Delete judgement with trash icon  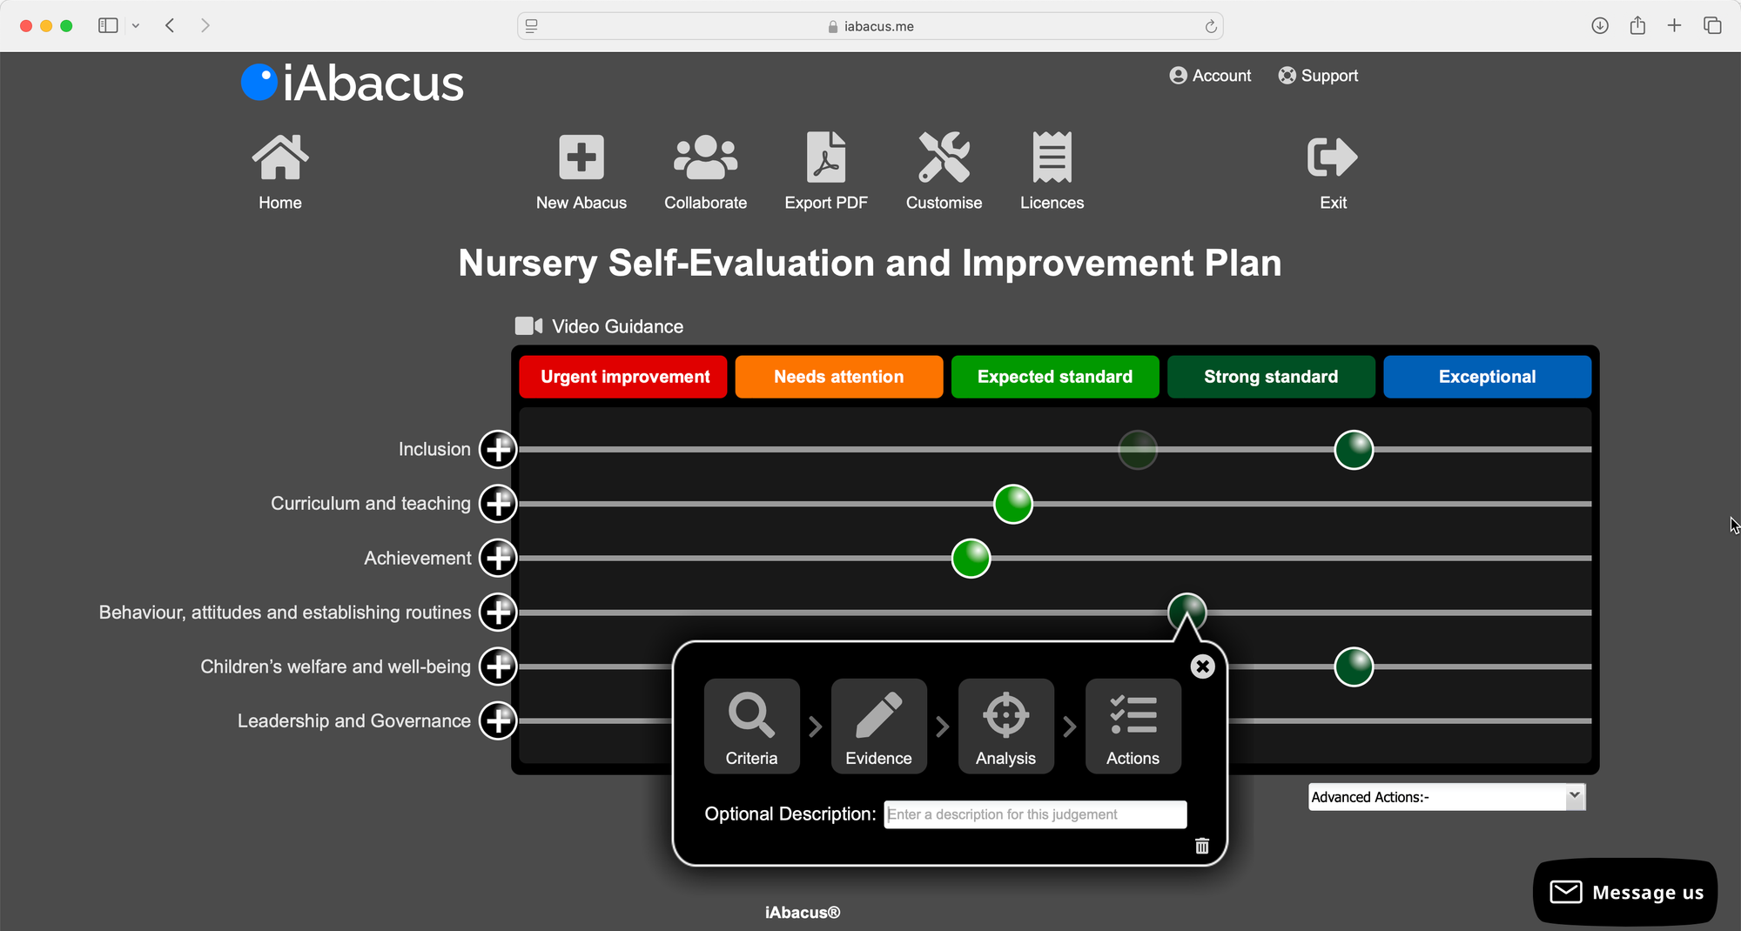[x=1201, y=846]
